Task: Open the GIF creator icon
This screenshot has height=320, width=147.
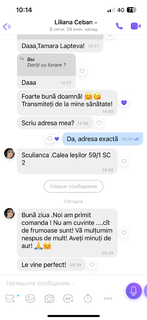Action: coord(69,298)
